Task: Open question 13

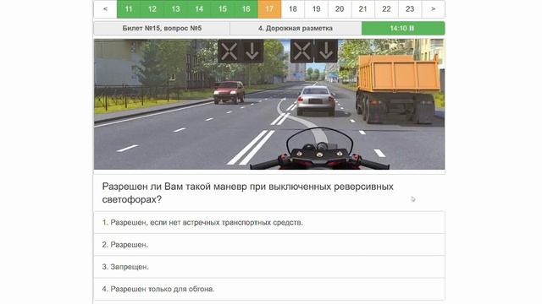Action: point(175,9)
